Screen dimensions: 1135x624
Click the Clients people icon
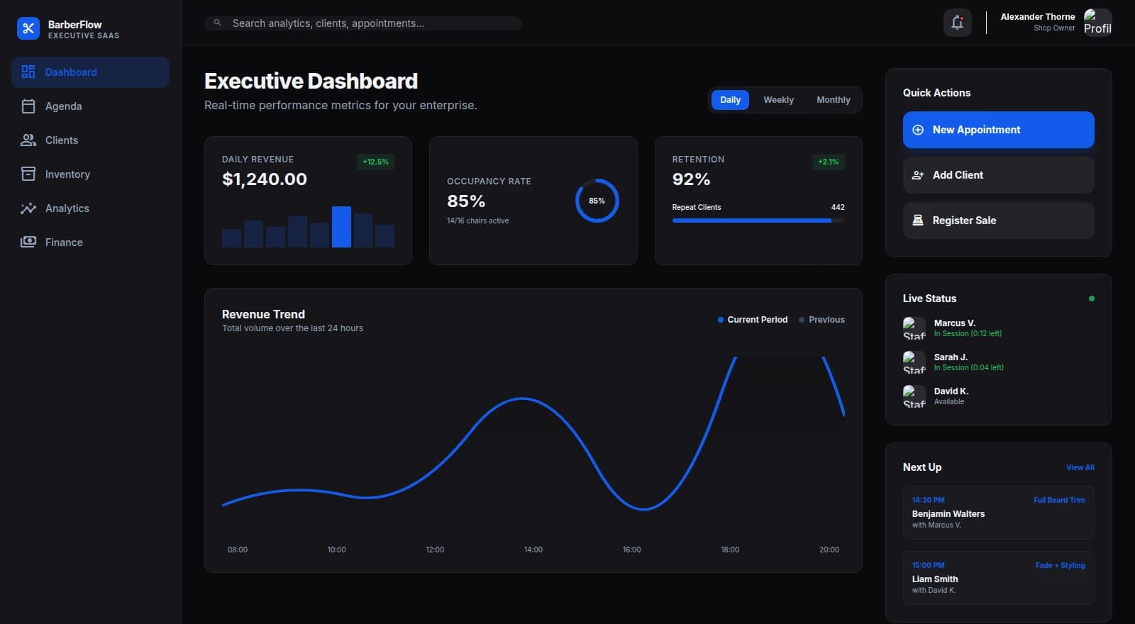(x=28, y=140)
